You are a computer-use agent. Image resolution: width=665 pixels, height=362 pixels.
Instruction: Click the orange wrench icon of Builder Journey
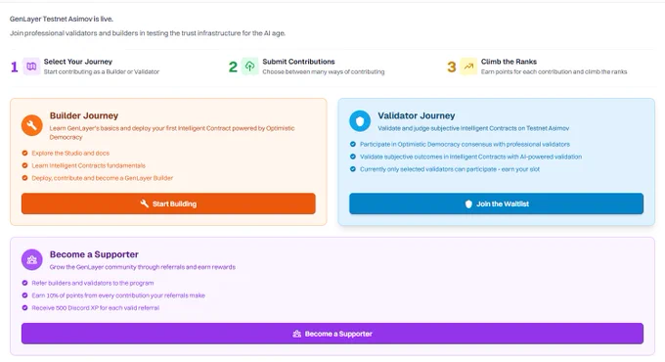point(32,125)
